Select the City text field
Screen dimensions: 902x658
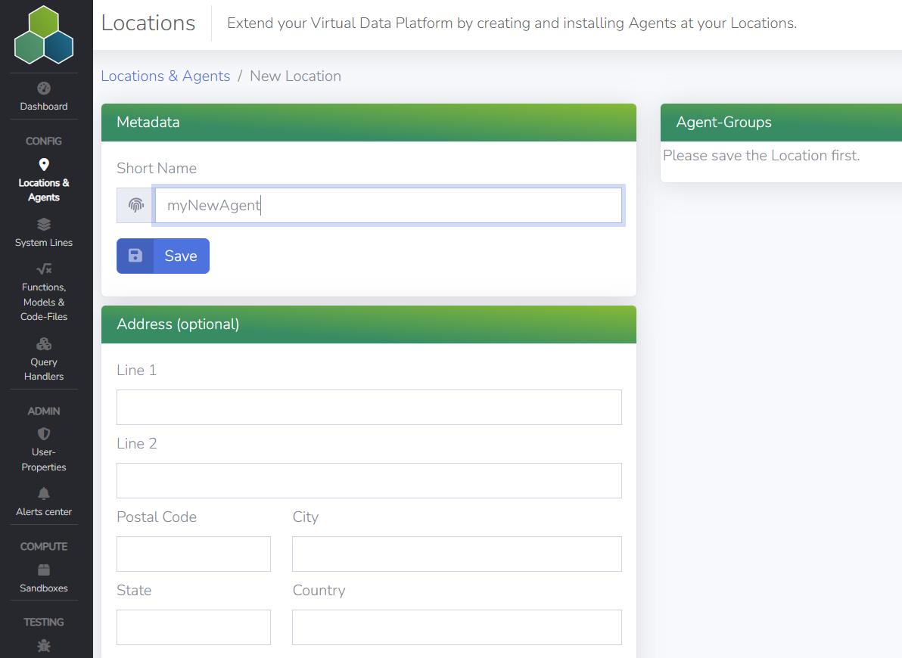[456, 554]
